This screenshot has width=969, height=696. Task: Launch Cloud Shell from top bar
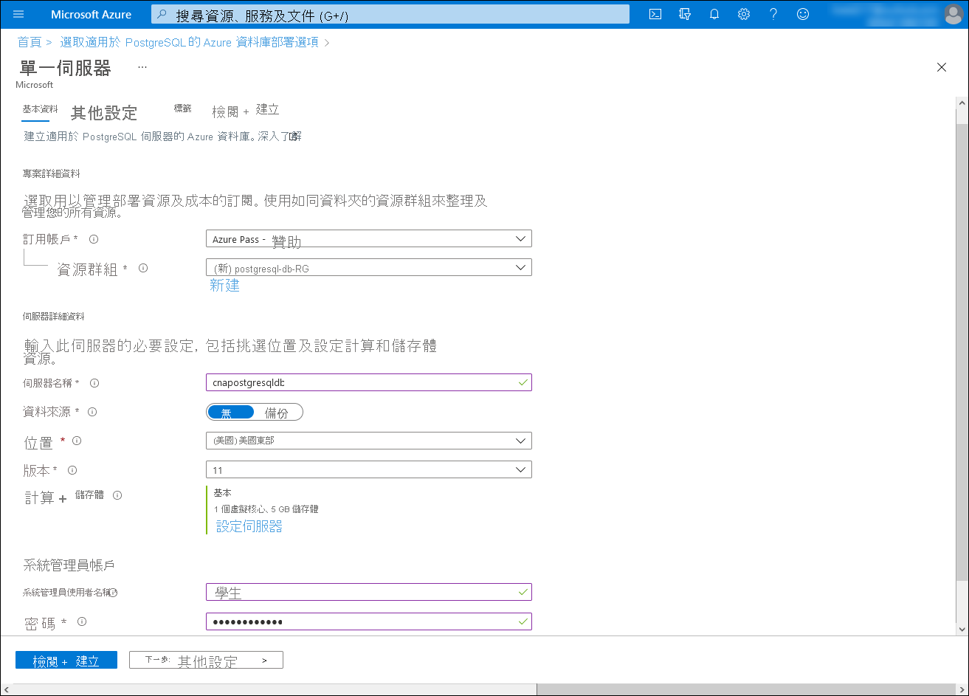[x=655, y=14]
